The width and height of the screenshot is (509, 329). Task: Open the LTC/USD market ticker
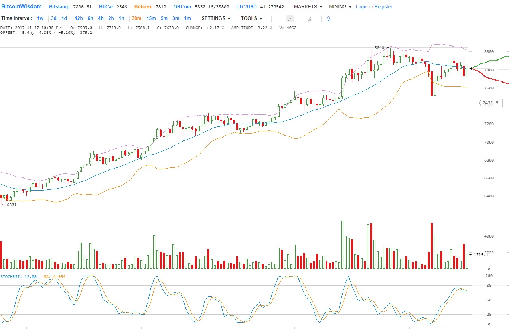pos(246,7)
